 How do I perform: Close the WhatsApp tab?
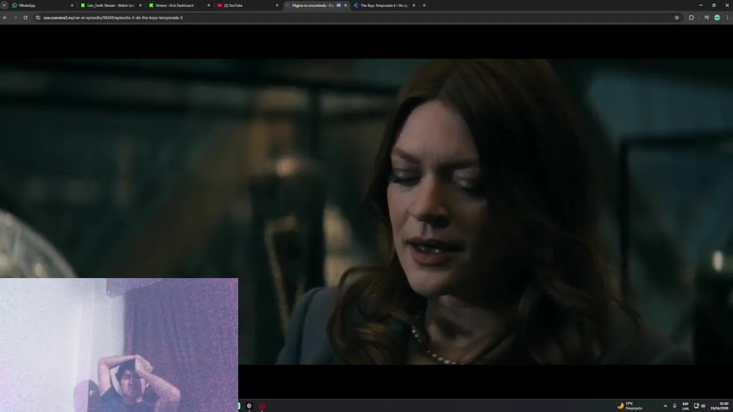point(72,5)
